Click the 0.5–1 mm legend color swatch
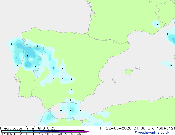Image resolution: width=175 pixels, height=135 pixels. coord(11,131)
